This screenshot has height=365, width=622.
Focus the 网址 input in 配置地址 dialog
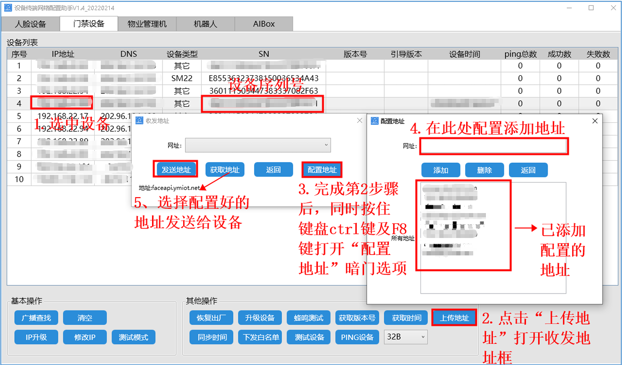tap(494, 146)
